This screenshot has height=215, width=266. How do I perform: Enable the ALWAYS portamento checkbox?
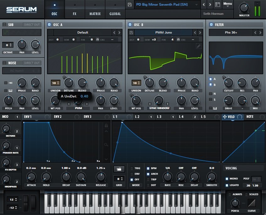coord(230,194)
